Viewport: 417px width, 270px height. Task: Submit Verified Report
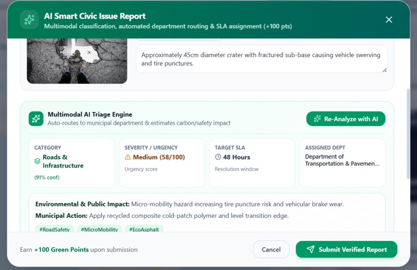click(347, 249)
